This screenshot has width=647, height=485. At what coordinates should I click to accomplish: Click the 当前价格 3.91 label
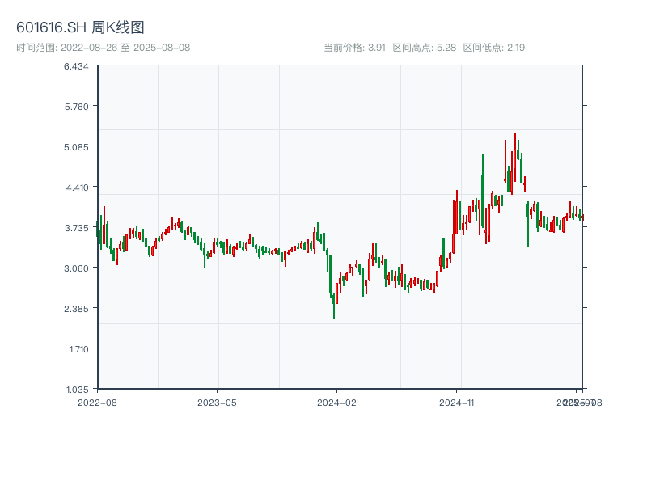354,48
